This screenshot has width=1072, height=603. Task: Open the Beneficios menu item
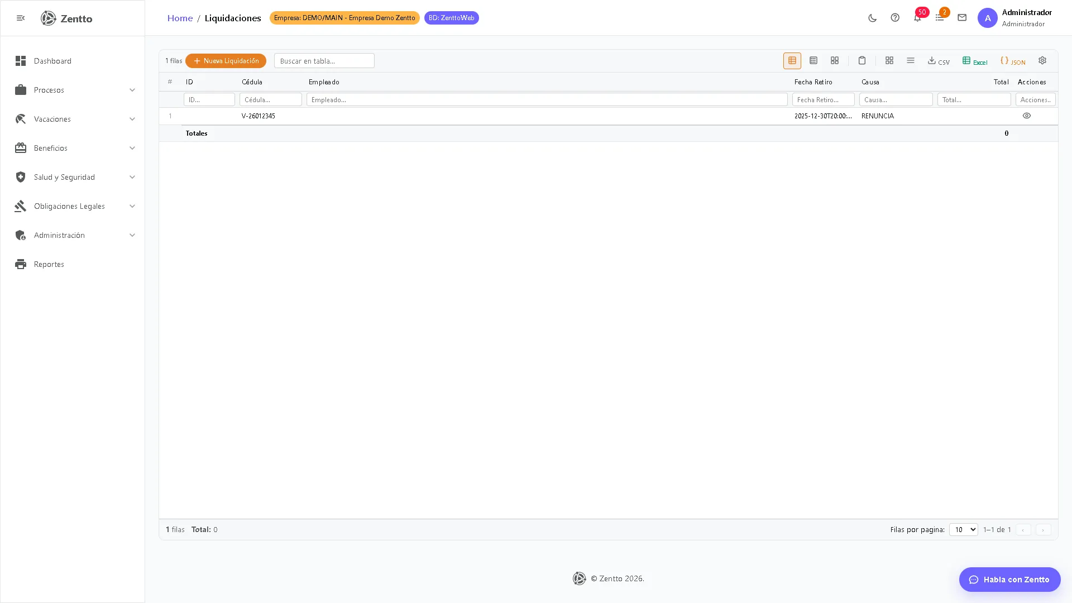coord(73,148)
